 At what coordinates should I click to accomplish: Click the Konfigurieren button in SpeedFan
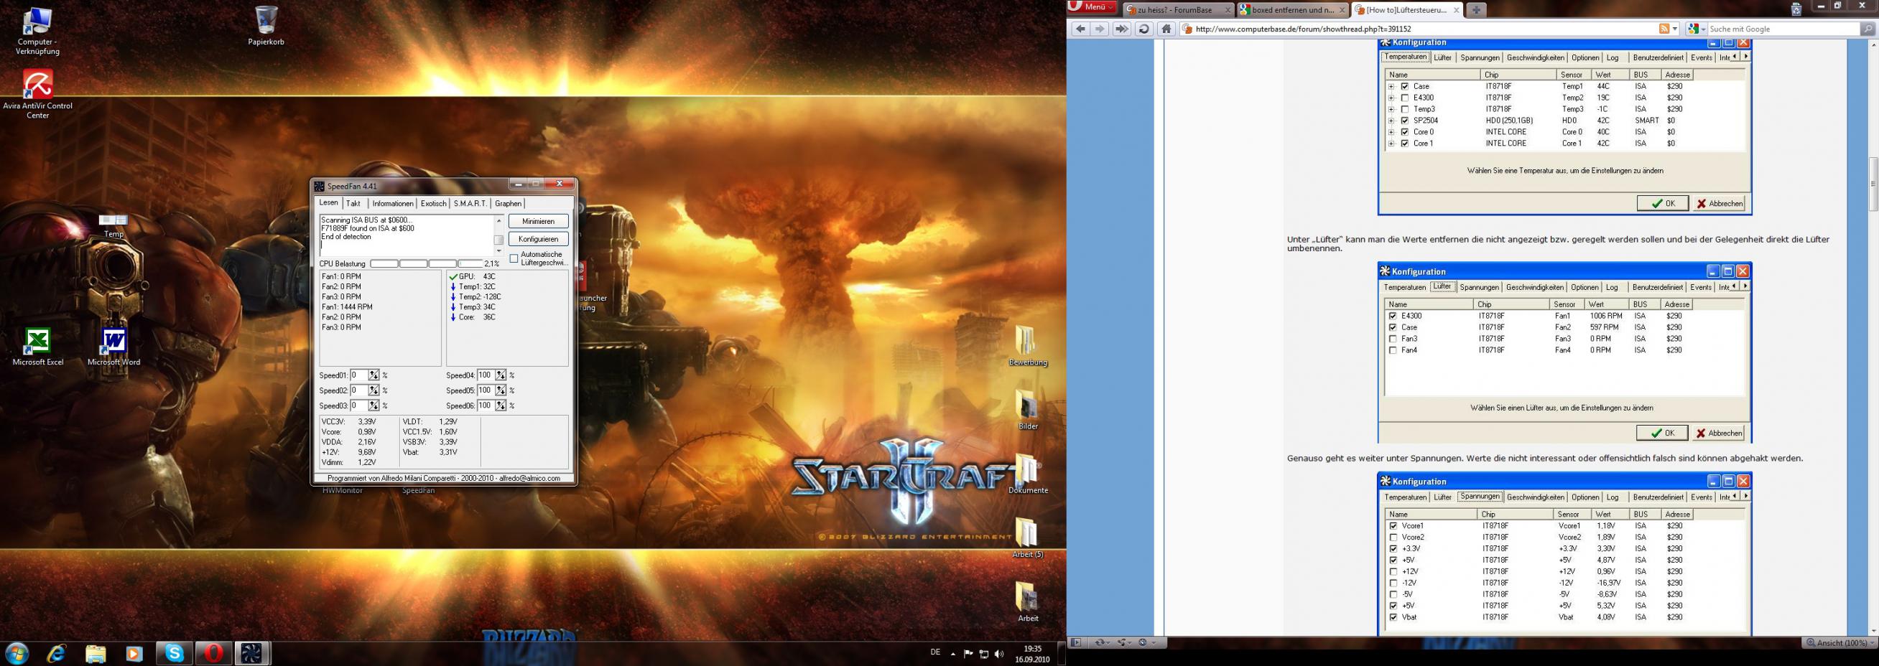[x=538, y=239]
